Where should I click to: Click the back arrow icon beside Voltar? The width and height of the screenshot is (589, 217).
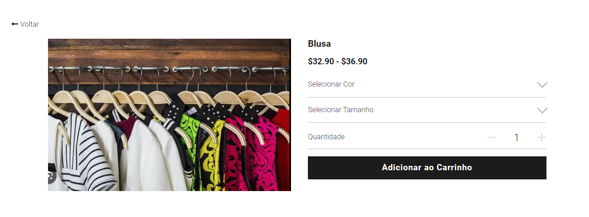coord(15,24)
